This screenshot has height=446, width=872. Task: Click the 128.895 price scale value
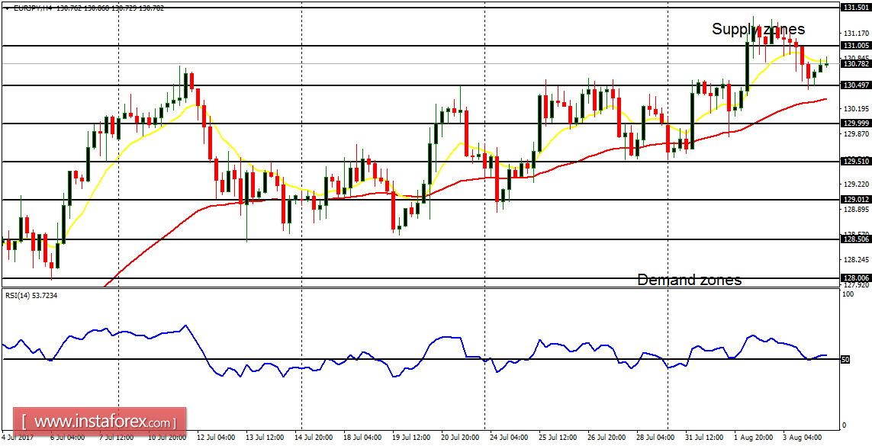pos(857,210)
